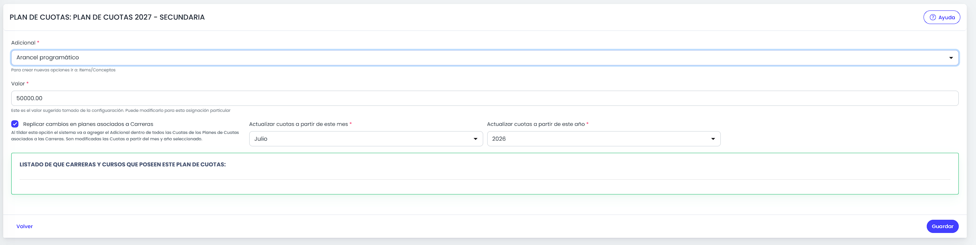
Task: Save the form with Guardar
Action: [942, 226]
